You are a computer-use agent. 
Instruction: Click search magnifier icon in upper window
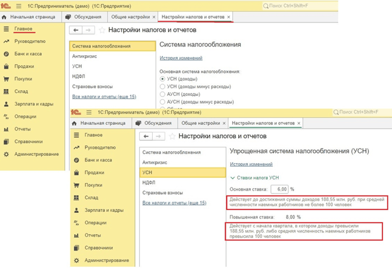point(265,5)
